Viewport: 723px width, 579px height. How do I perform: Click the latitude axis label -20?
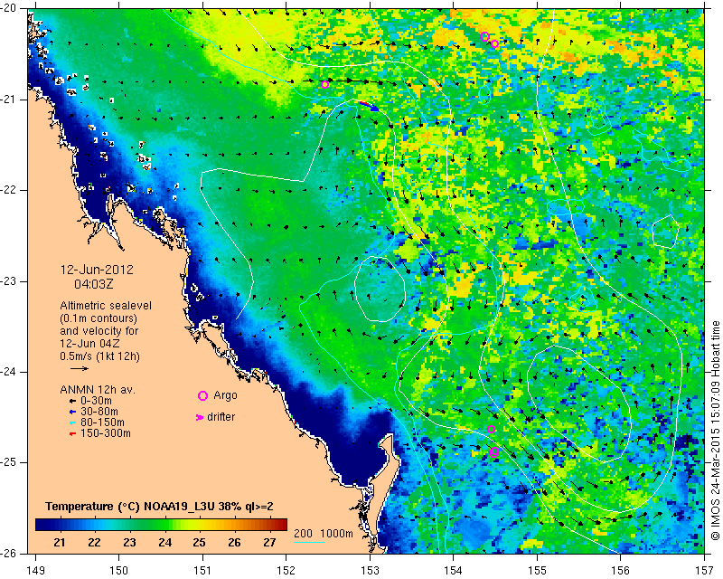(9, 9)
